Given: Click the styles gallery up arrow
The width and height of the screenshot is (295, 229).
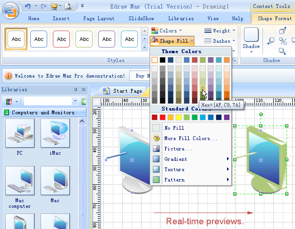Looking at the screenshot, I should (x=144, y=31).
